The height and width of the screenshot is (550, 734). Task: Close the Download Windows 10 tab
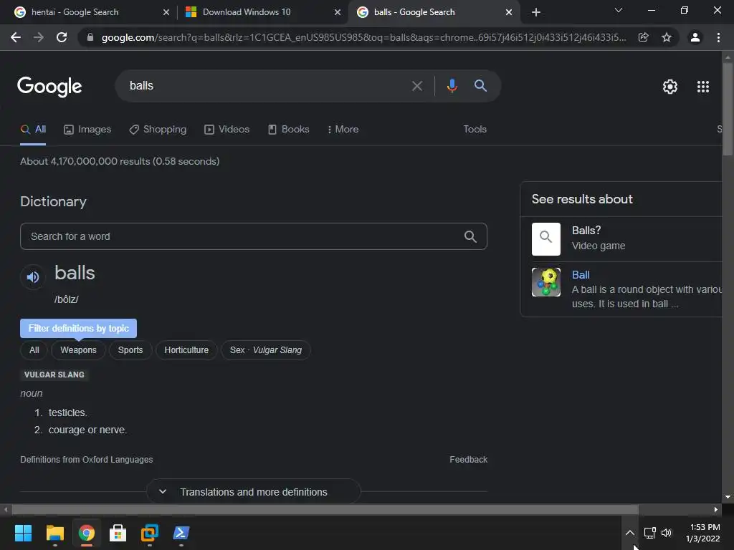coord(338,12)
